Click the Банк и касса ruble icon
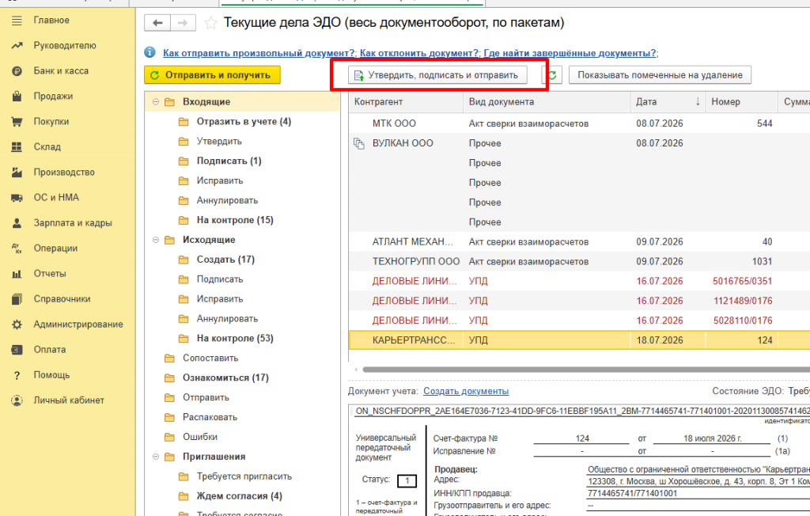 point(17,71)
